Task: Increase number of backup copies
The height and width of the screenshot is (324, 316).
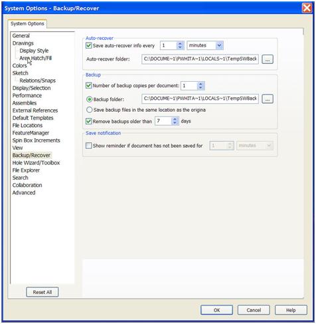Action: coord(200,84)
